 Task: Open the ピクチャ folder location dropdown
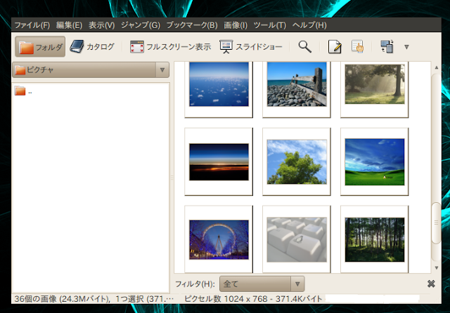pyautogui.click(x=91, y=70)
